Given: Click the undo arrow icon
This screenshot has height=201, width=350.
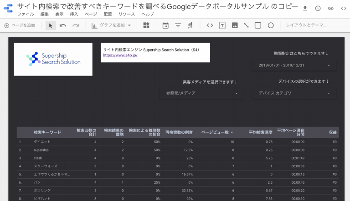Looking at the screenshot, I should pos(63,25).
